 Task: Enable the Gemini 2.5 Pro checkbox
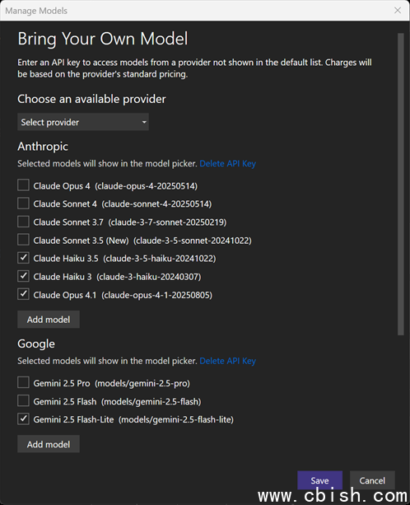[23, 382]
